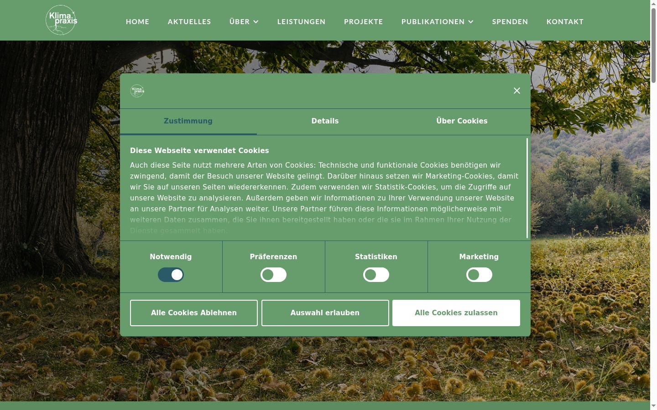Click the cookie text scrollbar
Image resolution: width=657 pixels, height=410 pixels.
tap(527, 188)
